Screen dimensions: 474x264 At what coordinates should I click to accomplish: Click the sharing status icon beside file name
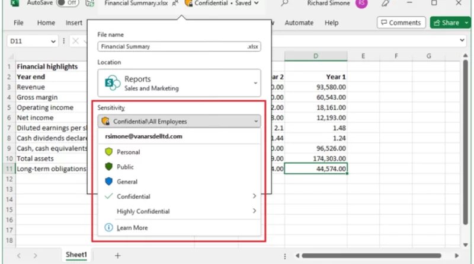tap(175, 4)
